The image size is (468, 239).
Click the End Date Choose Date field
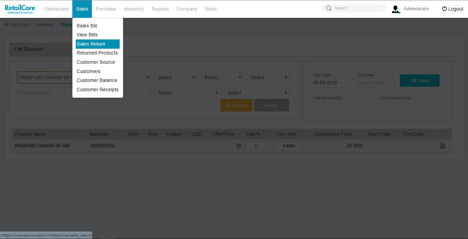375,83
